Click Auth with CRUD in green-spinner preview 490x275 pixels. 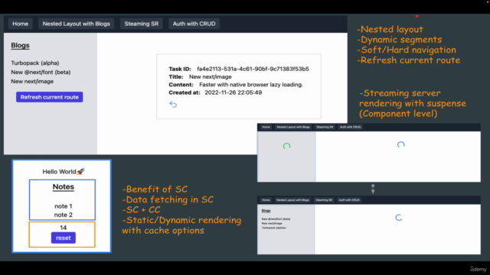351,127
